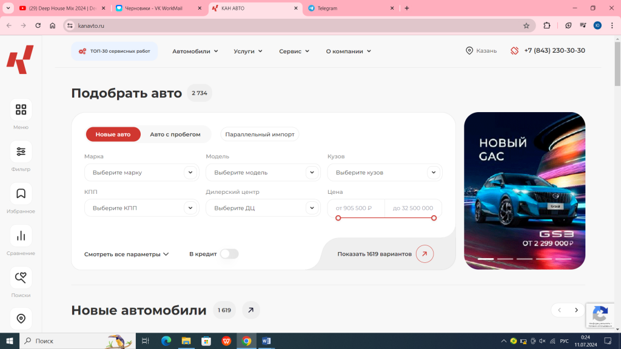The height and width of the screenshot is (349, 621).
Task: Click the minimum price slider handle
Action: (x=338, y=218)
